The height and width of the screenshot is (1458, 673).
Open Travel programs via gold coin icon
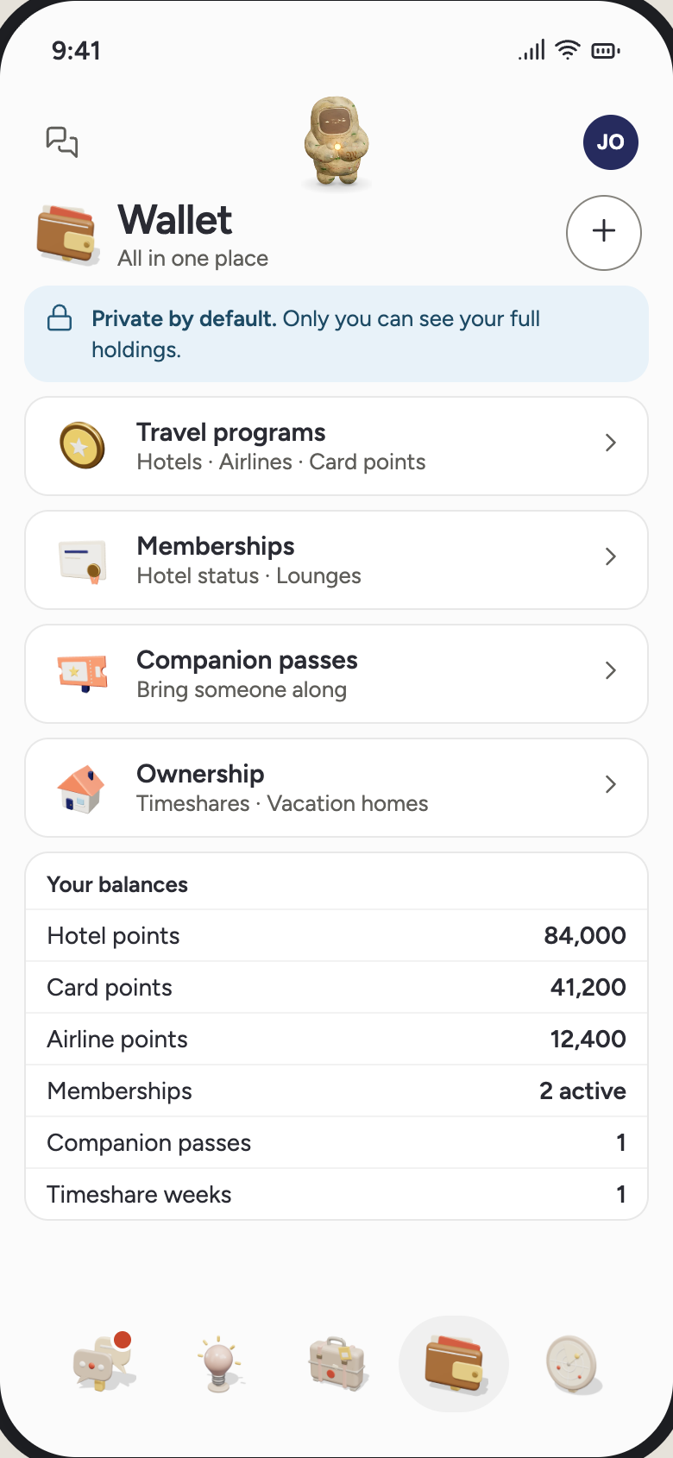tap(82, 445)
